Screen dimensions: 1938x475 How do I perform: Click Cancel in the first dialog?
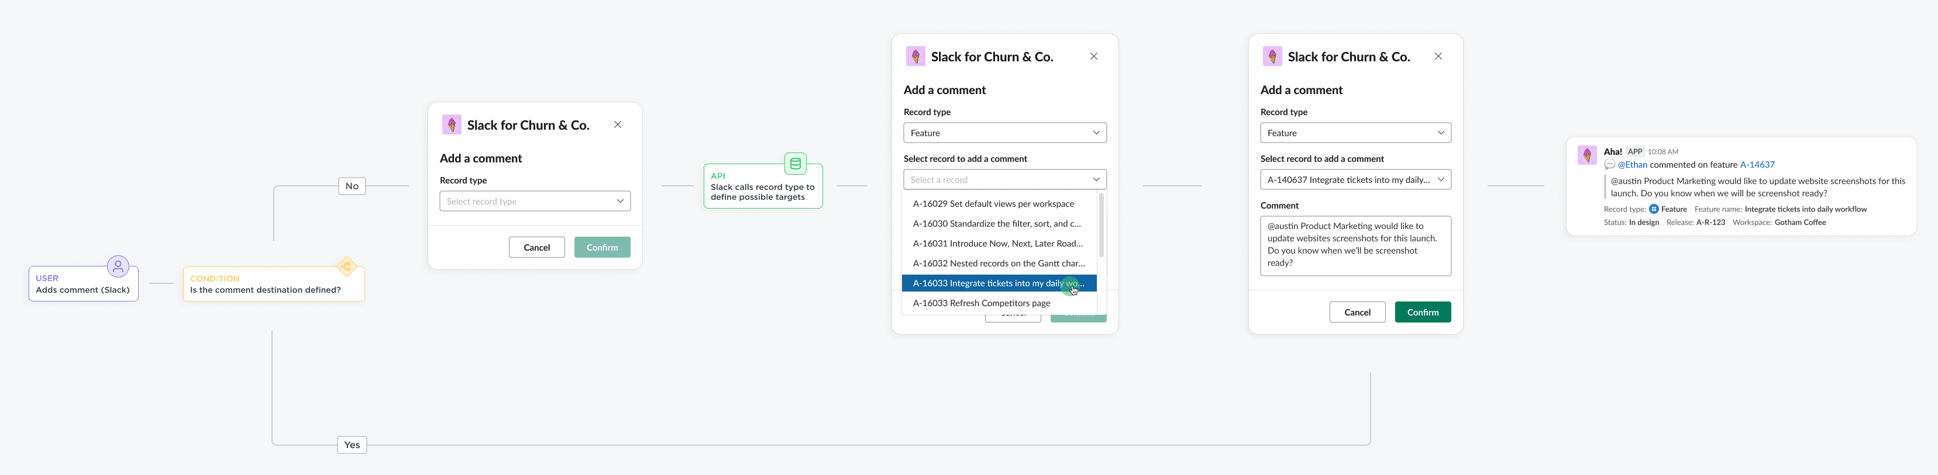coord(536,247)
